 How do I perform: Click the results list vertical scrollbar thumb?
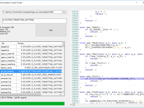point(63,46)
